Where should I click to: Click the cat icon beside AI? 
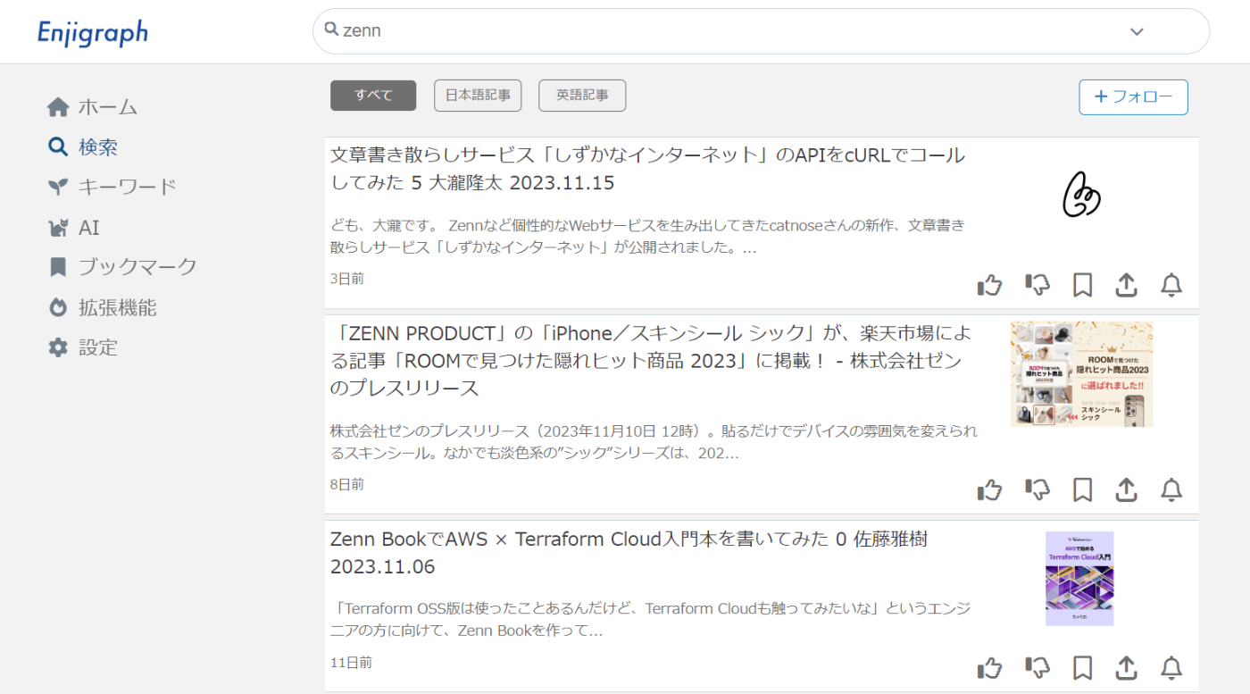[58, 228]
